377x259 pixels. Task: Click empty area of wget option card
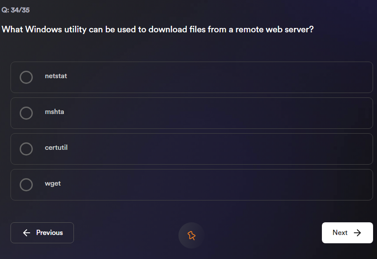pyautogui.click(x=219, y=185)
